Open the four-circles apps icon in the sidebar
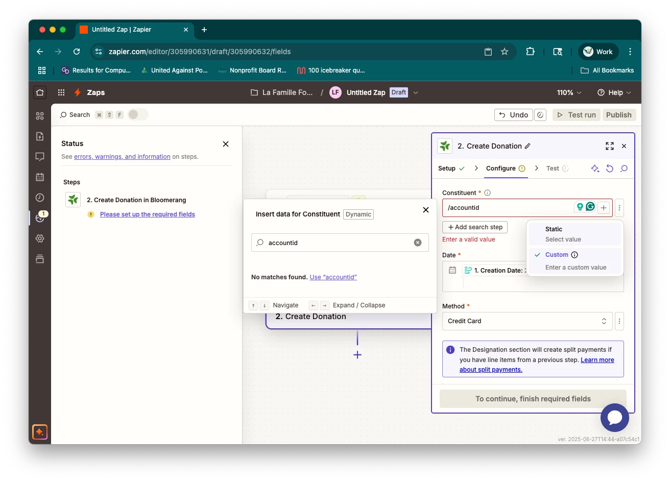This screenshot has width=670, height=482. (40, 116)
